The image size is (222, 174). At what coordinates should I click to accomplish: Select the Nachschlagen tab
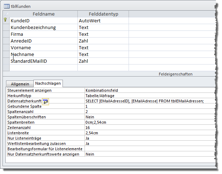click(x=48, y=84)
